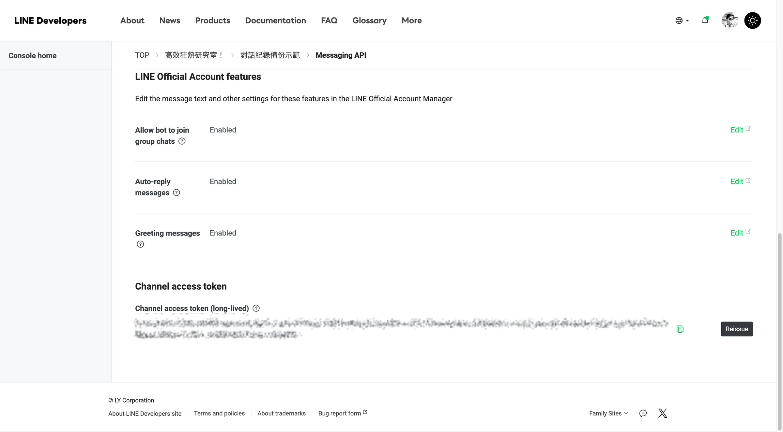Go to the FAQ page
Viewport: 783px width, 432px height.
[329, 21]
